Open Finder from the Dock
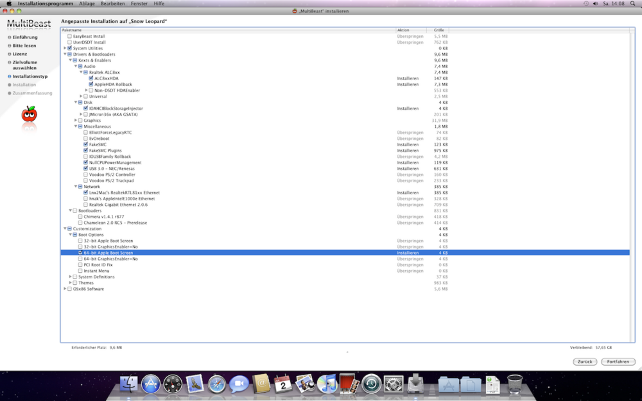The height and width of the screenshot is (401, 642). [x=129, y=384]
